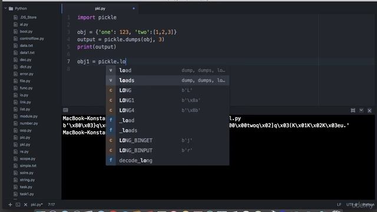Click the terminal keyboard input icon

pyautogui.click(x=65, y=110)
